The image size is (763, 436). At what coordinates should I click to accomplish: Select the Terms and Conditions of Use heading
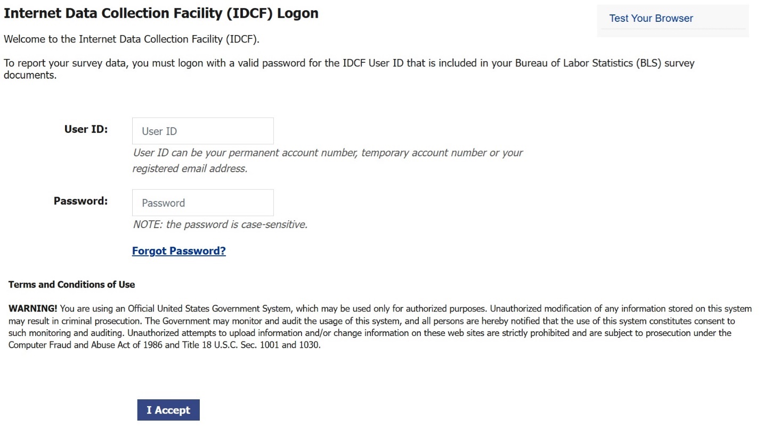click(71, 284)
